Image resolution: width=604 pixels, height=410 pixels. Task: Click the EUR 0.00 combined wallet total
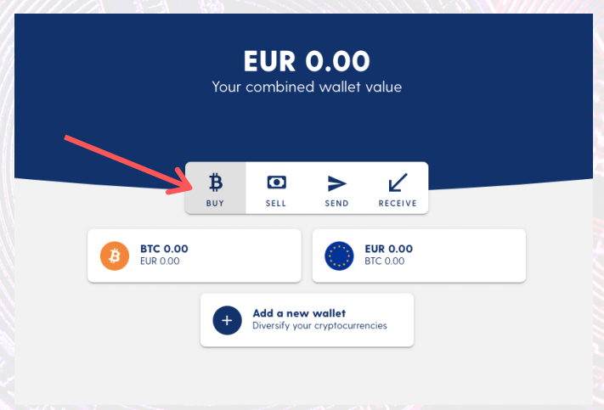307,62
